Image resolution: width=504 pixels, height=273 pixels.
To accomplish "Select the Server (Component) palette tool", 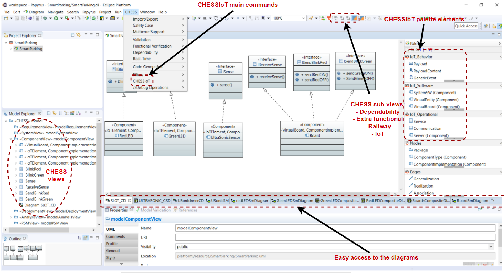I will click(429, 135).
